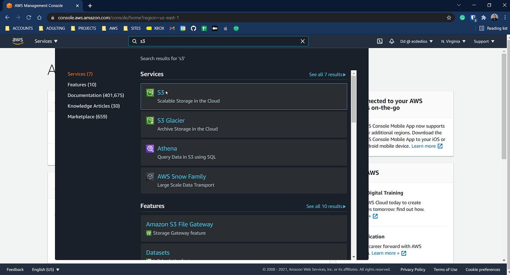Open the Terms of Use link

pos(445,270)
